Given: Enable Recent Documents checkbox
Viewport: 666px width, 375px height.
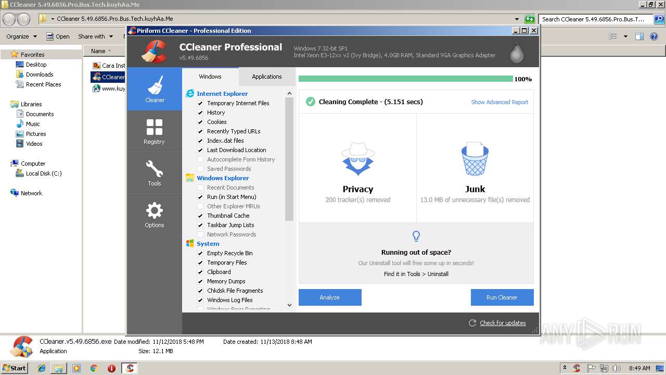Looking at the screenshot, I should tap(200, 187).
